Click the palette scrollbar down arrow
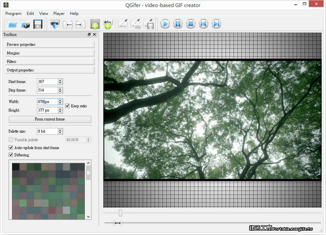This screenshot has height=235, width=326. pyautogui.click(x=89, y=217)
